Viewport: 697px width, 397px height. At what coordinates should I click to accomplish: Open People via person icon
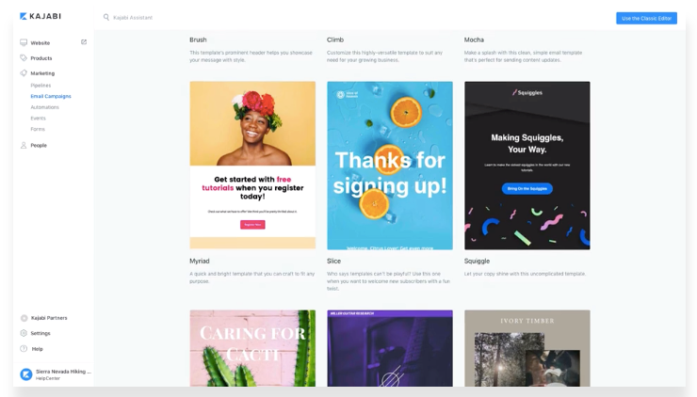(x=24, y=145)
